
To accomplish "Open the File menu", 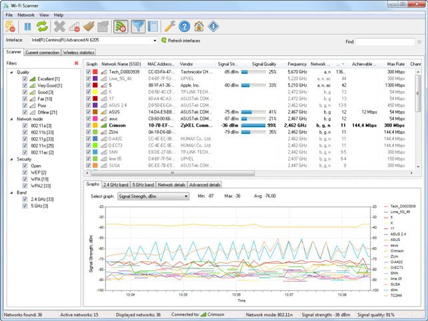I will [x=9, y=15].
